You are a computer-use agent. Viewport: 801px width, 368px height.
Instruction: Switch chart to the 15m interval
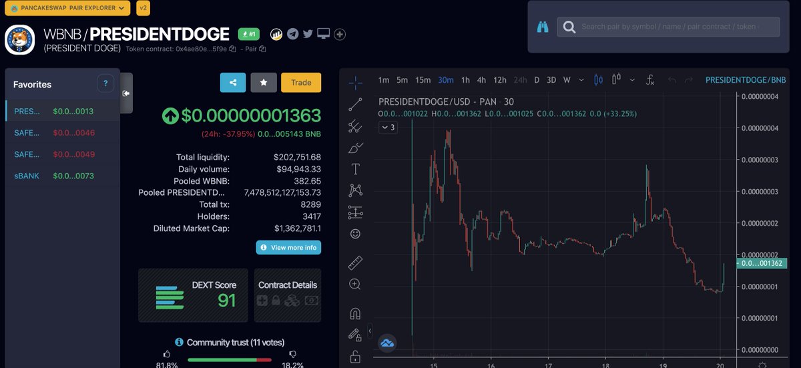[x=423, y=80]
